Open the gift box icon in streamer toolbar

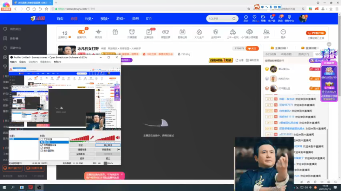tap(115, 32)
